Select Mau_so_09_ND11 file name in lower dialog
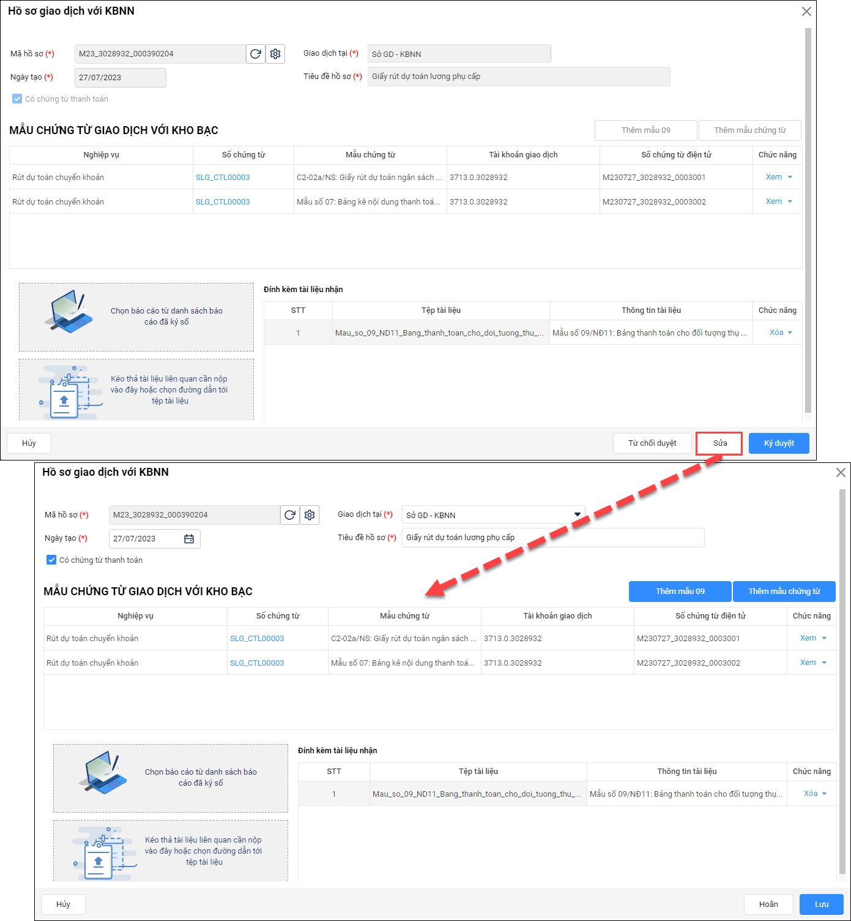 pos(477,794)
